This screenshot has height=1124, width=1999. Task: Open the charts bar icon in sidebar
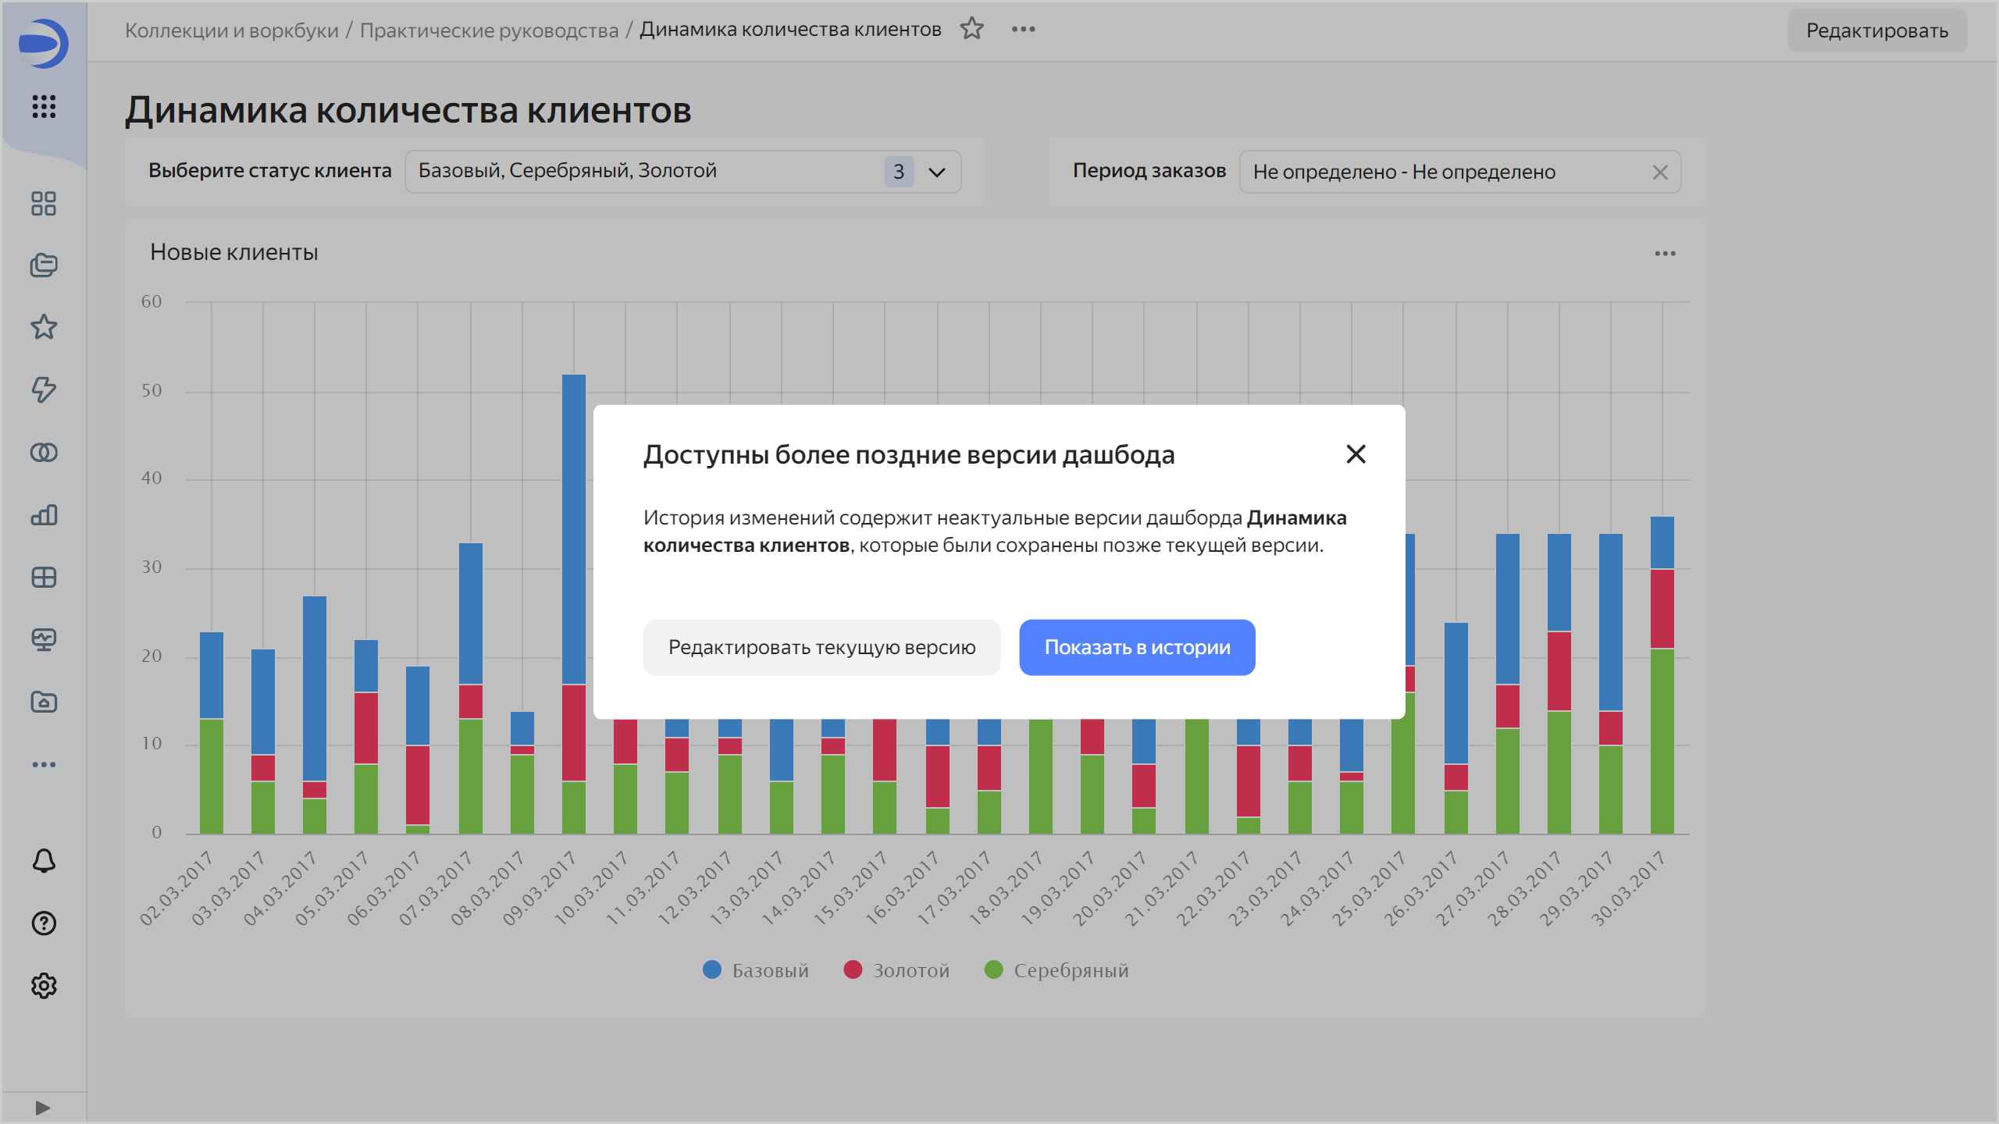tap(44, 515)
